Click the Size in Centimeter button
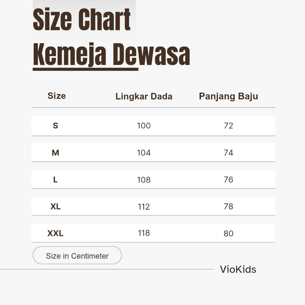This screenshot has height=305, width=305. pos(77,256)
